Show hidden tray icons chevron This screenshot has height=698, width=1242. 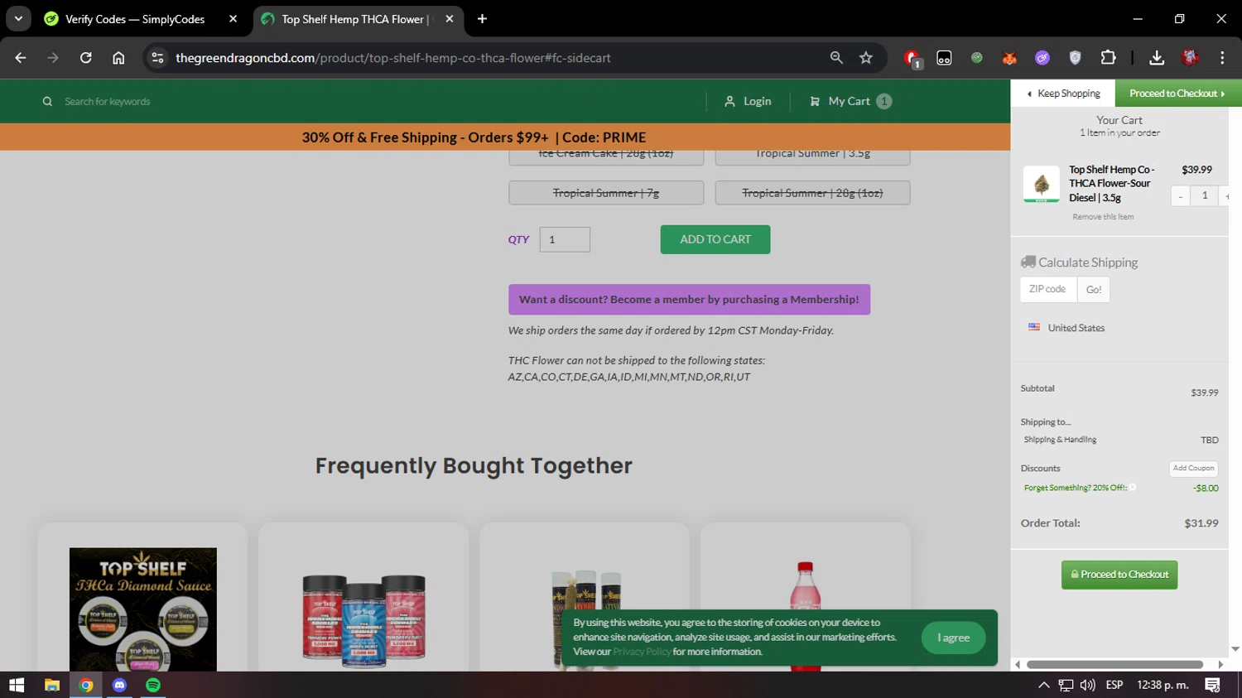tap(1044, 685)
